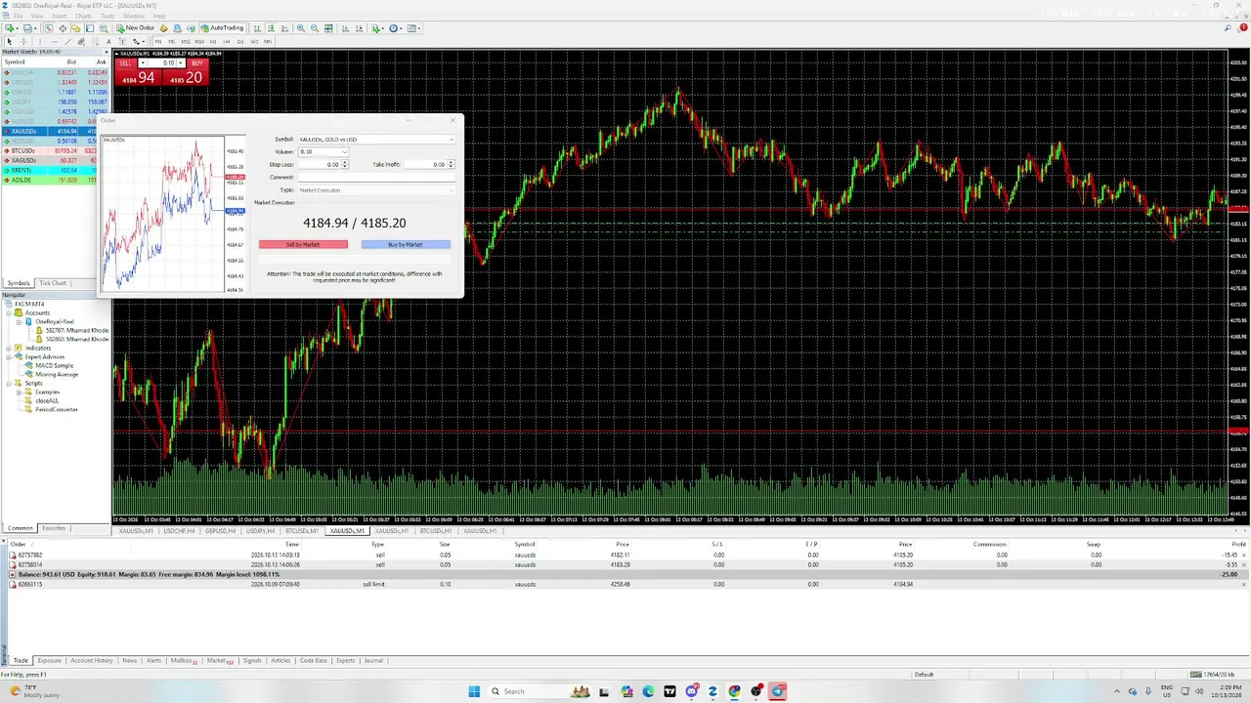Switch chart to the M15 timeframe

(186, 42)
